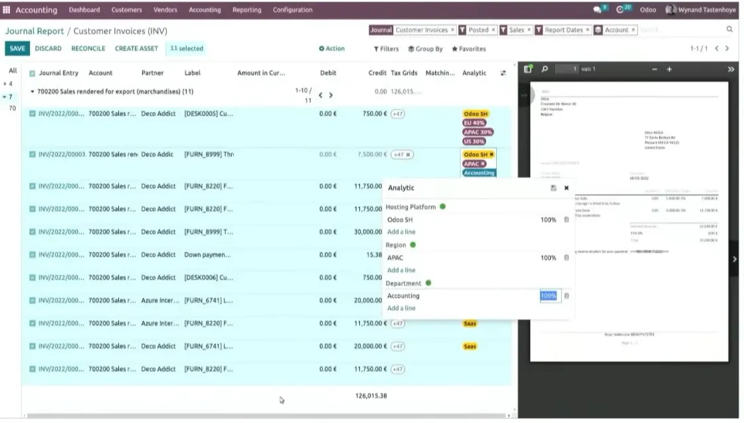
Task: Toggle PDF viewer sidebar icon
Action: (x=527, y=69)
